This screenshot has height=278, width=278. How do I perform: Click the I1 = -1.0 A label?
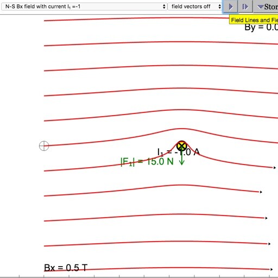coord(179,152)
